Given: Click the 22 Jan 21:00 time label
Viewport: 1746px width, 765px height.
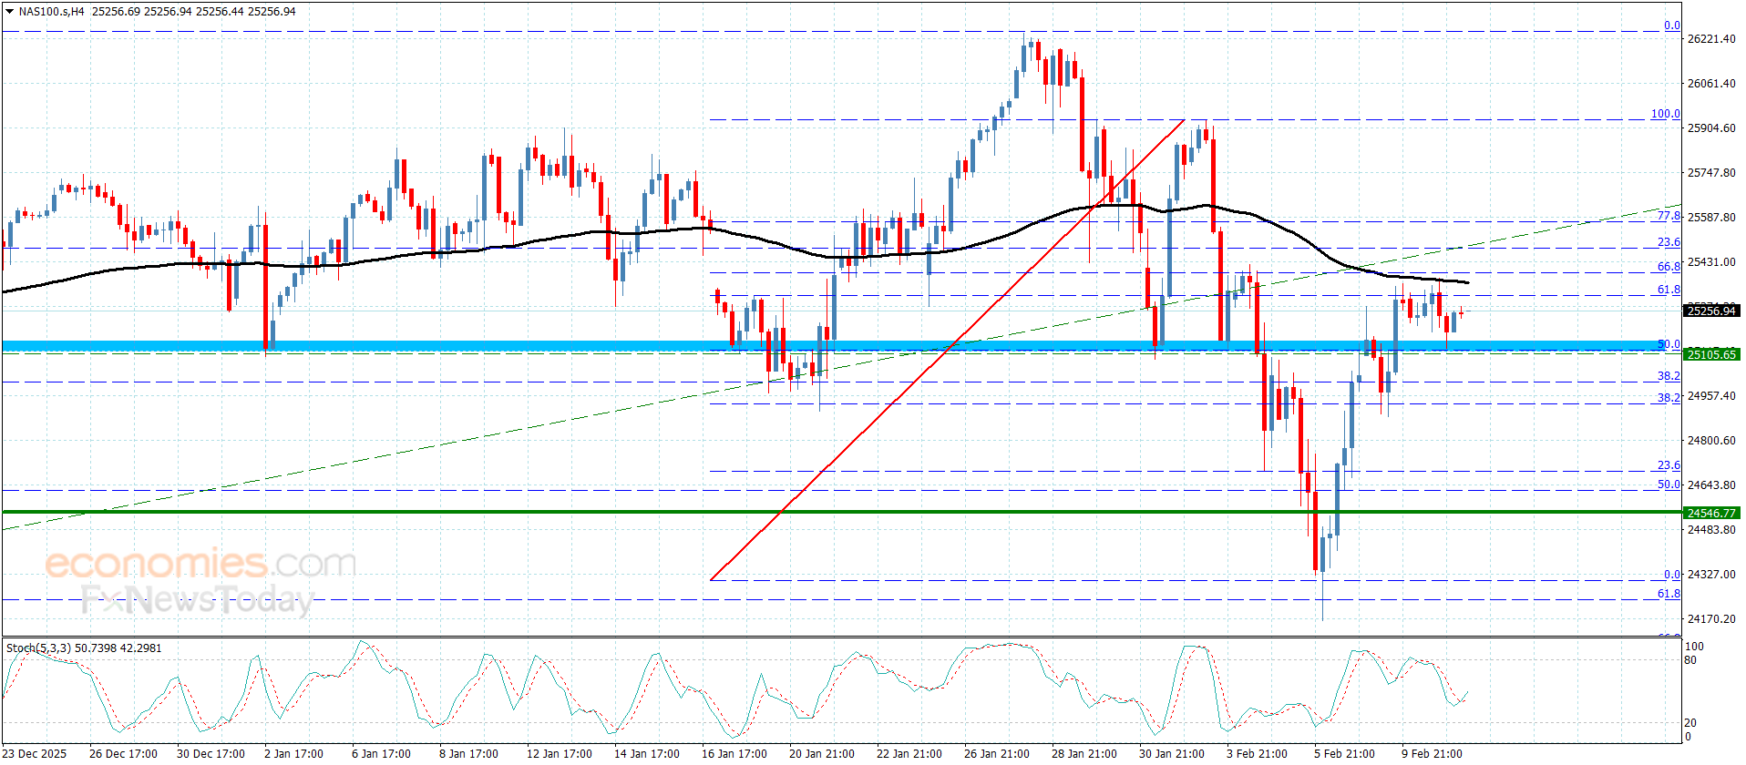Looking at the screenshot, I should coord(909,754).
